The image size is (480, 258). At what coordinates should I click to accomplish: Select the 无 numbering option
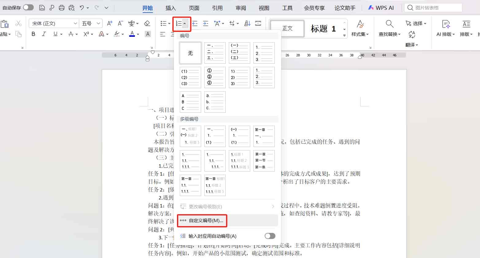pyautogui.click(x=190, y=53)
